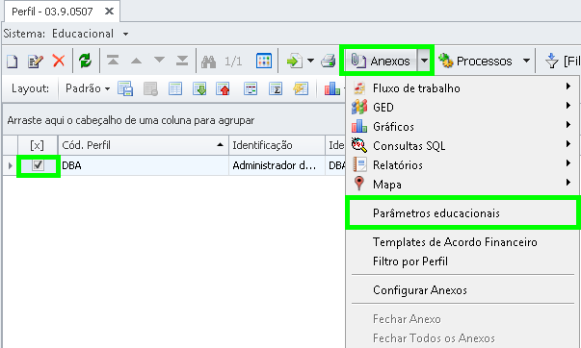Delete record using the red X icon

59,61
